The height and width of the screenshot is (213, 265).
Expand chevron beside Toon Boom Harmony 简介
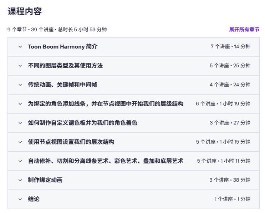tap(20, 46)
